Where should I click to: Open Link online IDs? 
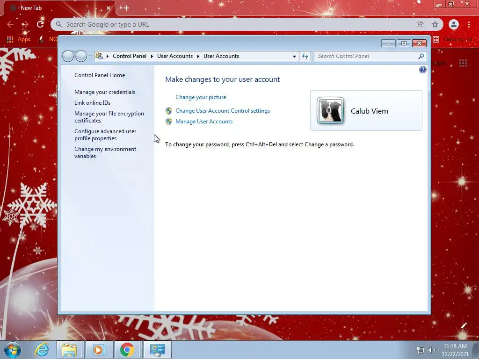92,102
